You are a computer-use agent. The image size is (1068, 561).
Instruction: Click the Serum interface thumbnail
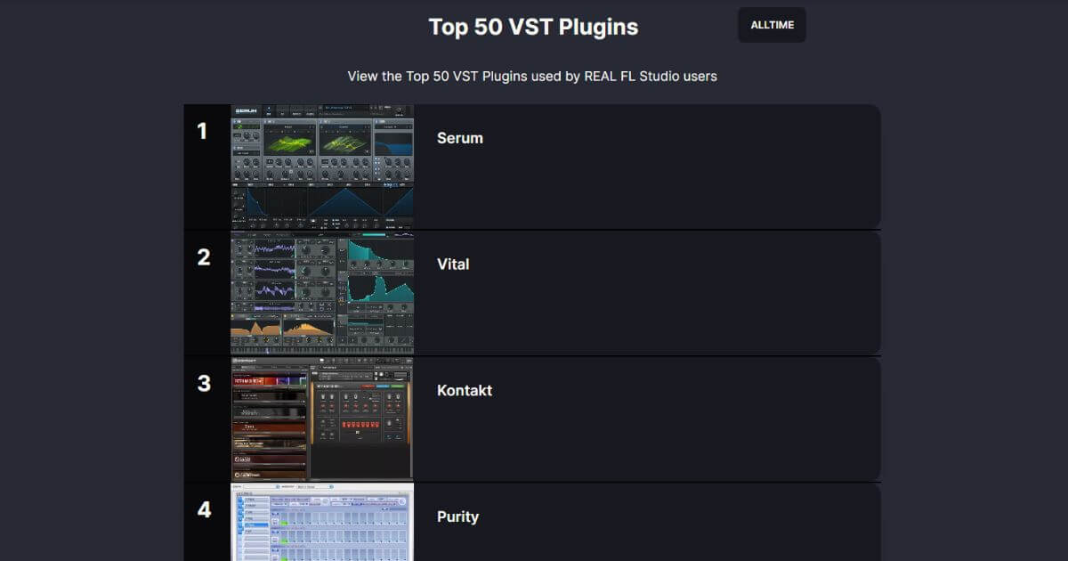tap(322, 167)
